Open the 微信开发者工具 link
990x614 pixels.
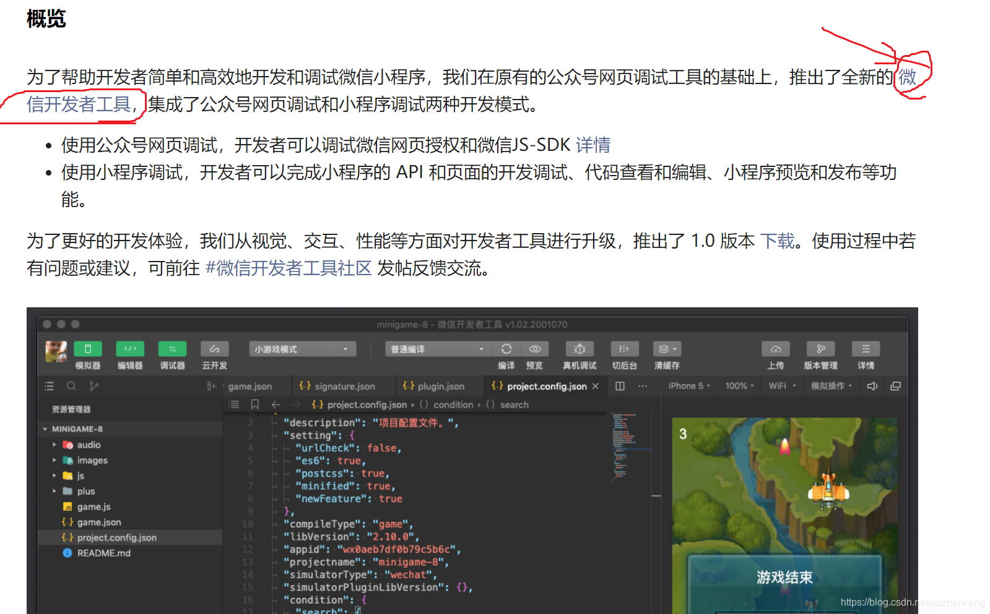78,104
